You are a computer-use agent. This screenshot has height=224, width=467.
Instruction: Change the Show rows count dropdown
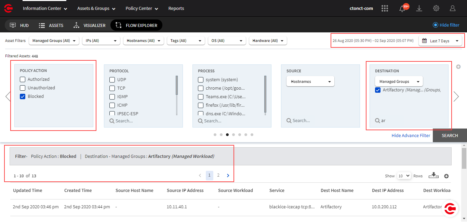click(x=404, y=176)
